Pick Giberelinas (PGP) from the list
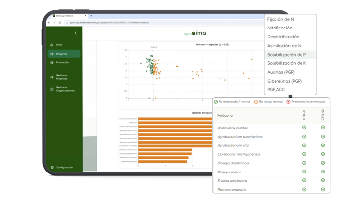The width and height of the screenshot is (357, 201). point(290,81)
